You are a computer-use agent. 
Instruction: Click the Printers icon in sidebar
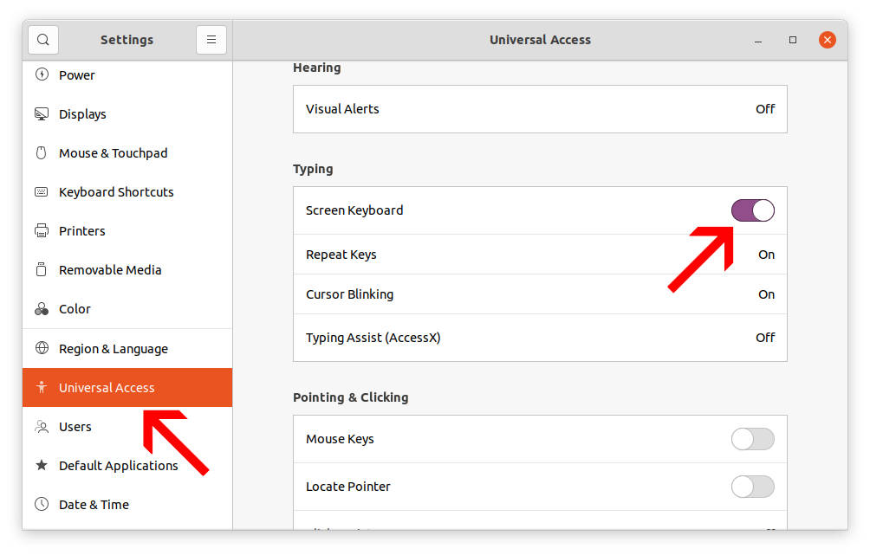point(42,230)
